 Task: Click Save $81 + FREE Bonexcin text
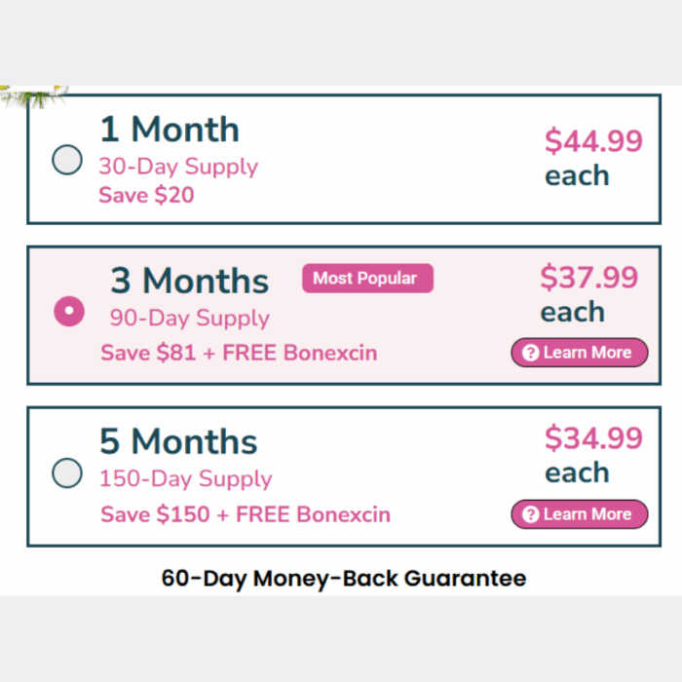coord(239,353)
